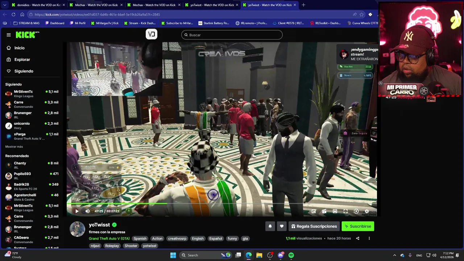Open Agostorchelli Slots & Casino channel
464x261 pixels.
(x=32, y=197)
